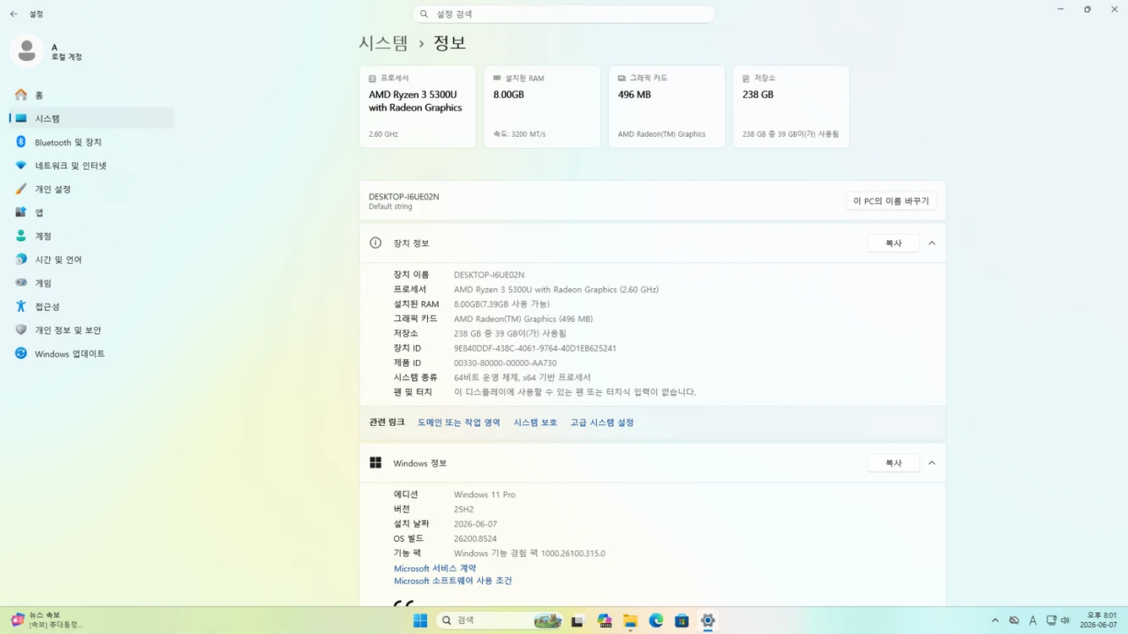Click the IME language indicator A
This screenshot has width=1128, height=634.
point(1032,621)
